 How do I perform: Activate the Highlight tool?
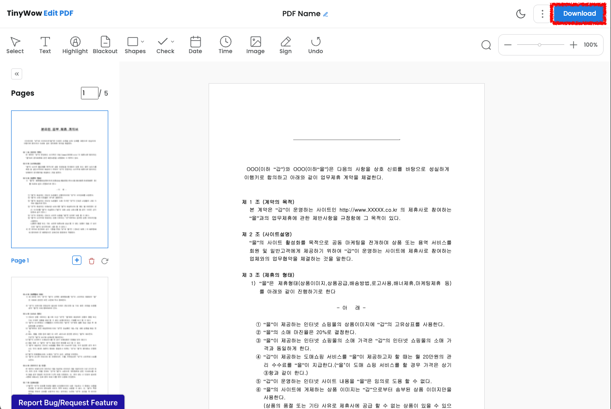pyautogui.click(x=75, y=45)
